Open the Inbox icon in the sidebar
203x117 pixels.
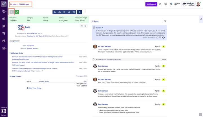(x=4, y=4)
